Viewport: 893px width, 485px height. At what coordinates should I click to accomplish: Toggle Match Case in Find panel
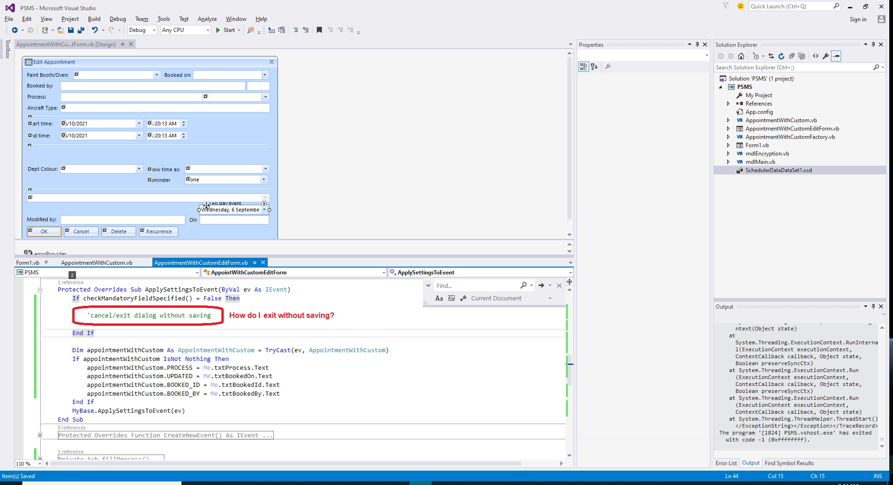[439, 298]
